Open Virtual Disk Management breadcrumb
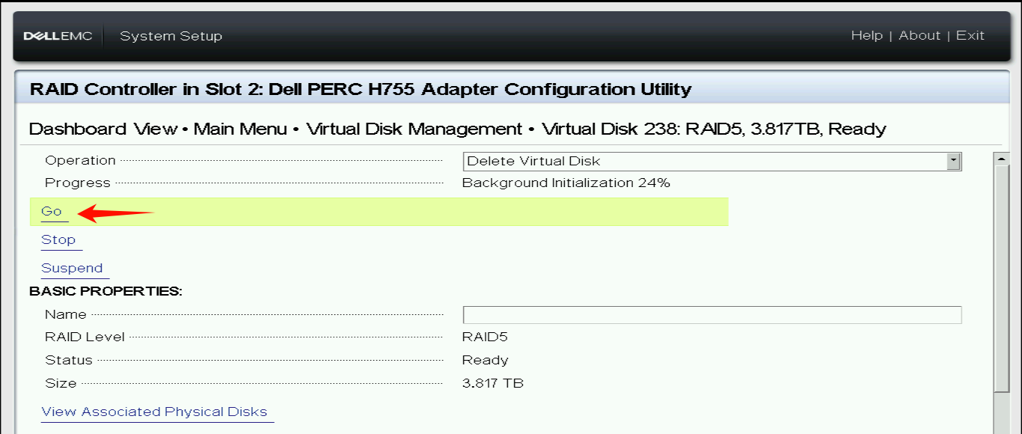Image resolution: width=1022 pixels, height=434 pixels. (x=413, y=129)
